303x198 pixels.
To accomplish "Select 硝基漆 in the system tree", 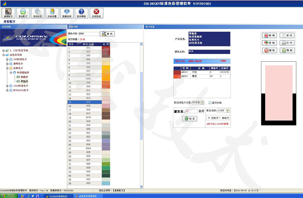I will click(x=24, y=77).
